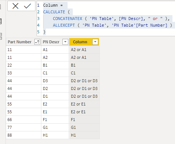Click inside the DAX formula line 3

click(111, 19)
